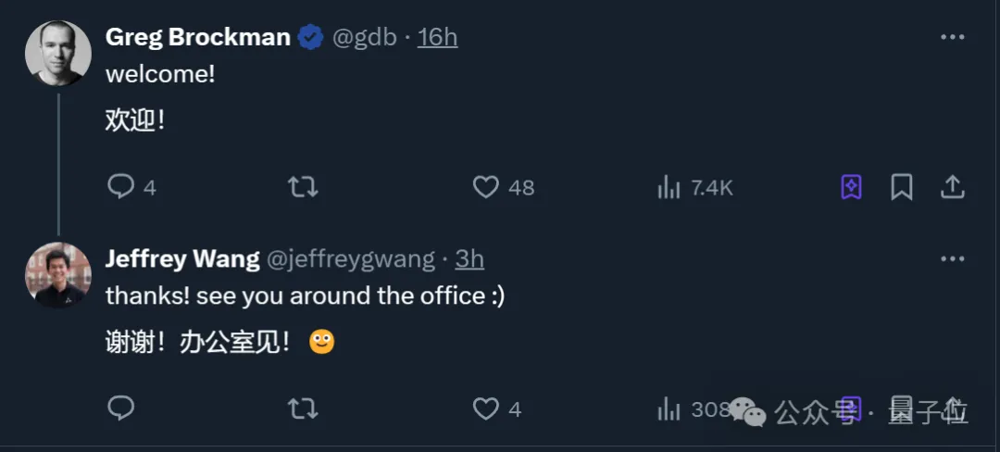Retweet Jeffrey Wang's office reply

point(303,408)
